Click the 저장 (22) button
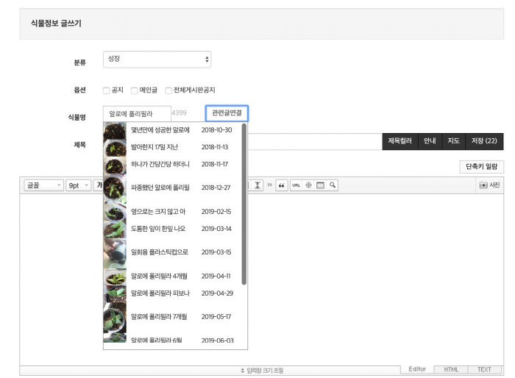515x378 pixels. click(483, 141)
